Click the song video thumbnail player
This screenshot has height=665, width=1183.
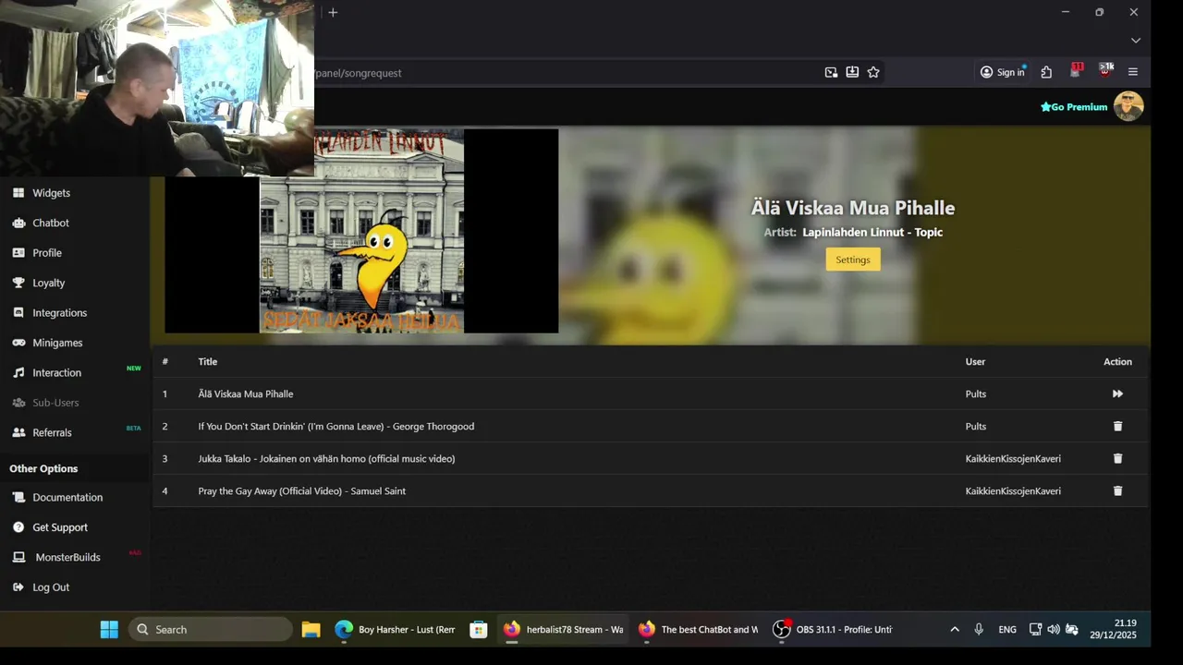click(x=361, y=231)
